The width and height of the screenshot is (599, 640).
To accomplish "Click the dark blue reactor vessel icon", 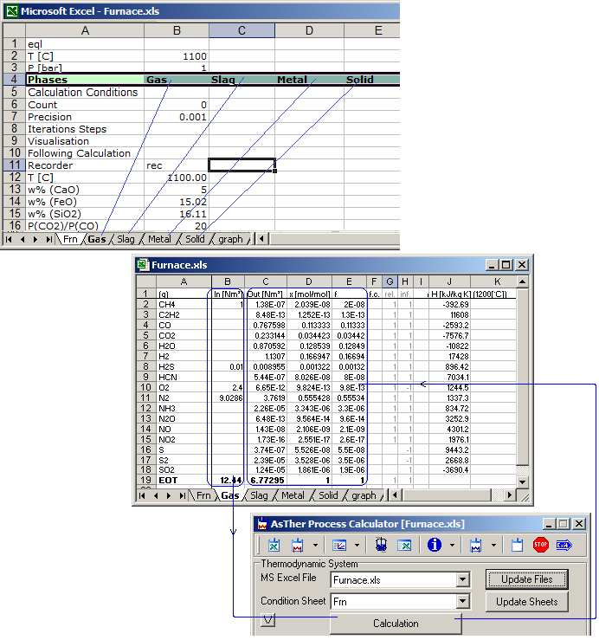I will [379, 545].
